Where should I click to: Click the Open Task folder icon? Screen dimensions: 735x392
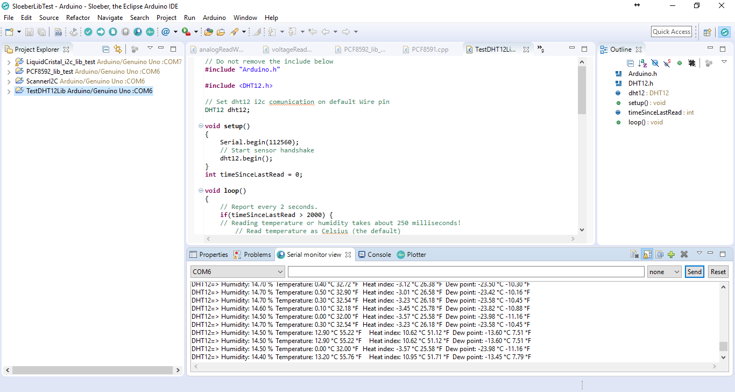coord(221,32)
